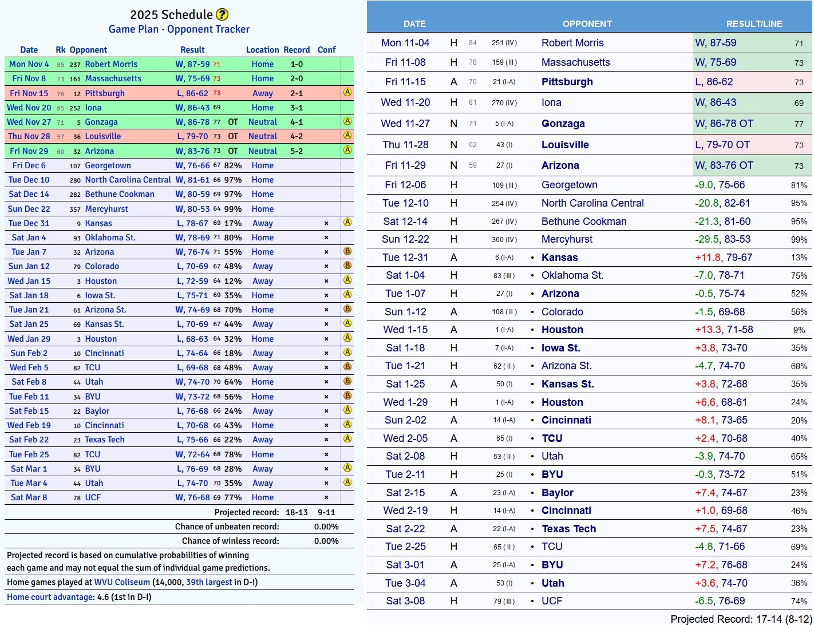Click Louisville in the right table
814x625 pixels.
tap(565, 145)
